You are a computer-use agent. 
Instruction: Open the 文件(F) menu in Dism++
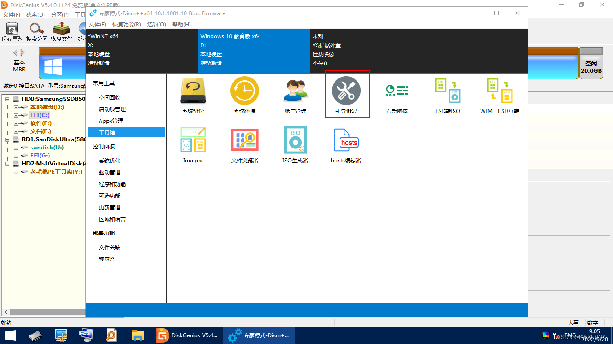tap(97, 25)
